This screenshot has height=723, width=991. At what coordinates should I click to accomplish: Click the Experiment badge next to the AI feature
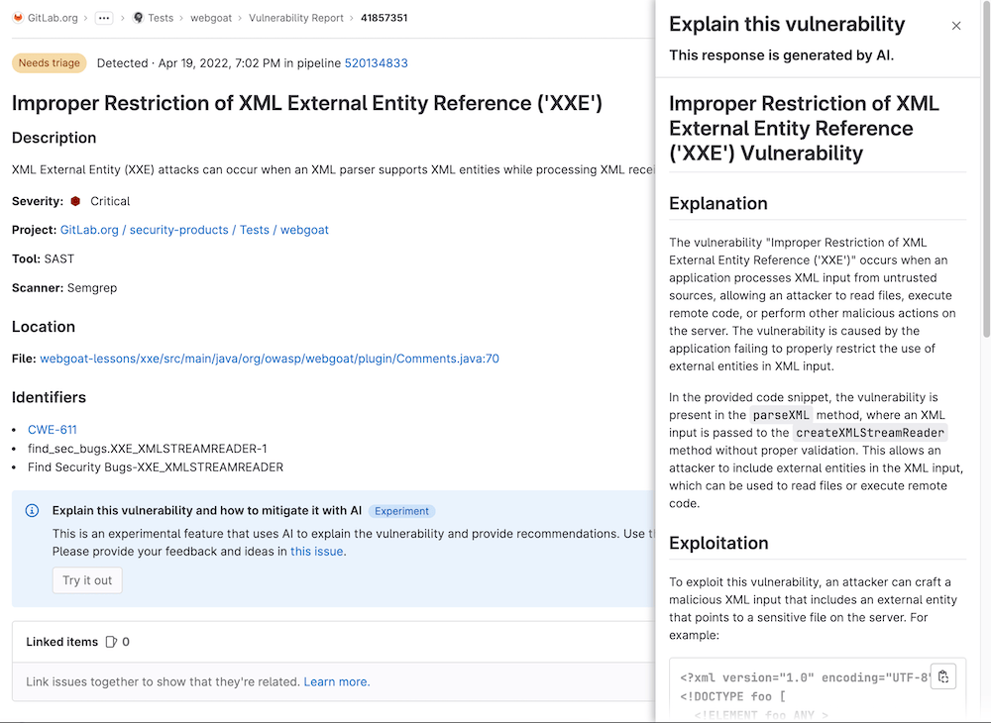tap(401, 511)
